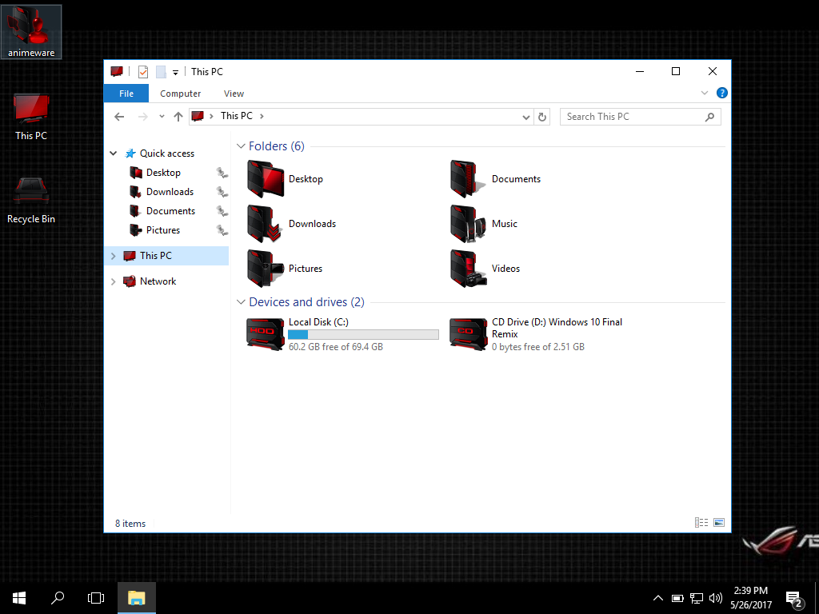Click the taskbar clock showing 2:39 PM
This screenshot has height=614, width=819.
pos(750,598)
